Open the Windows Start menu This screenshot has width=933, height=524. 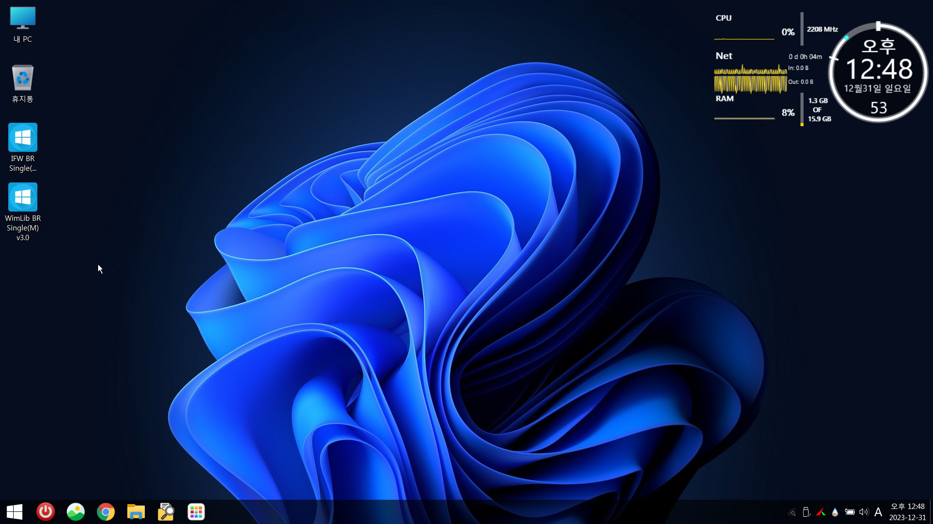[15, 512]
